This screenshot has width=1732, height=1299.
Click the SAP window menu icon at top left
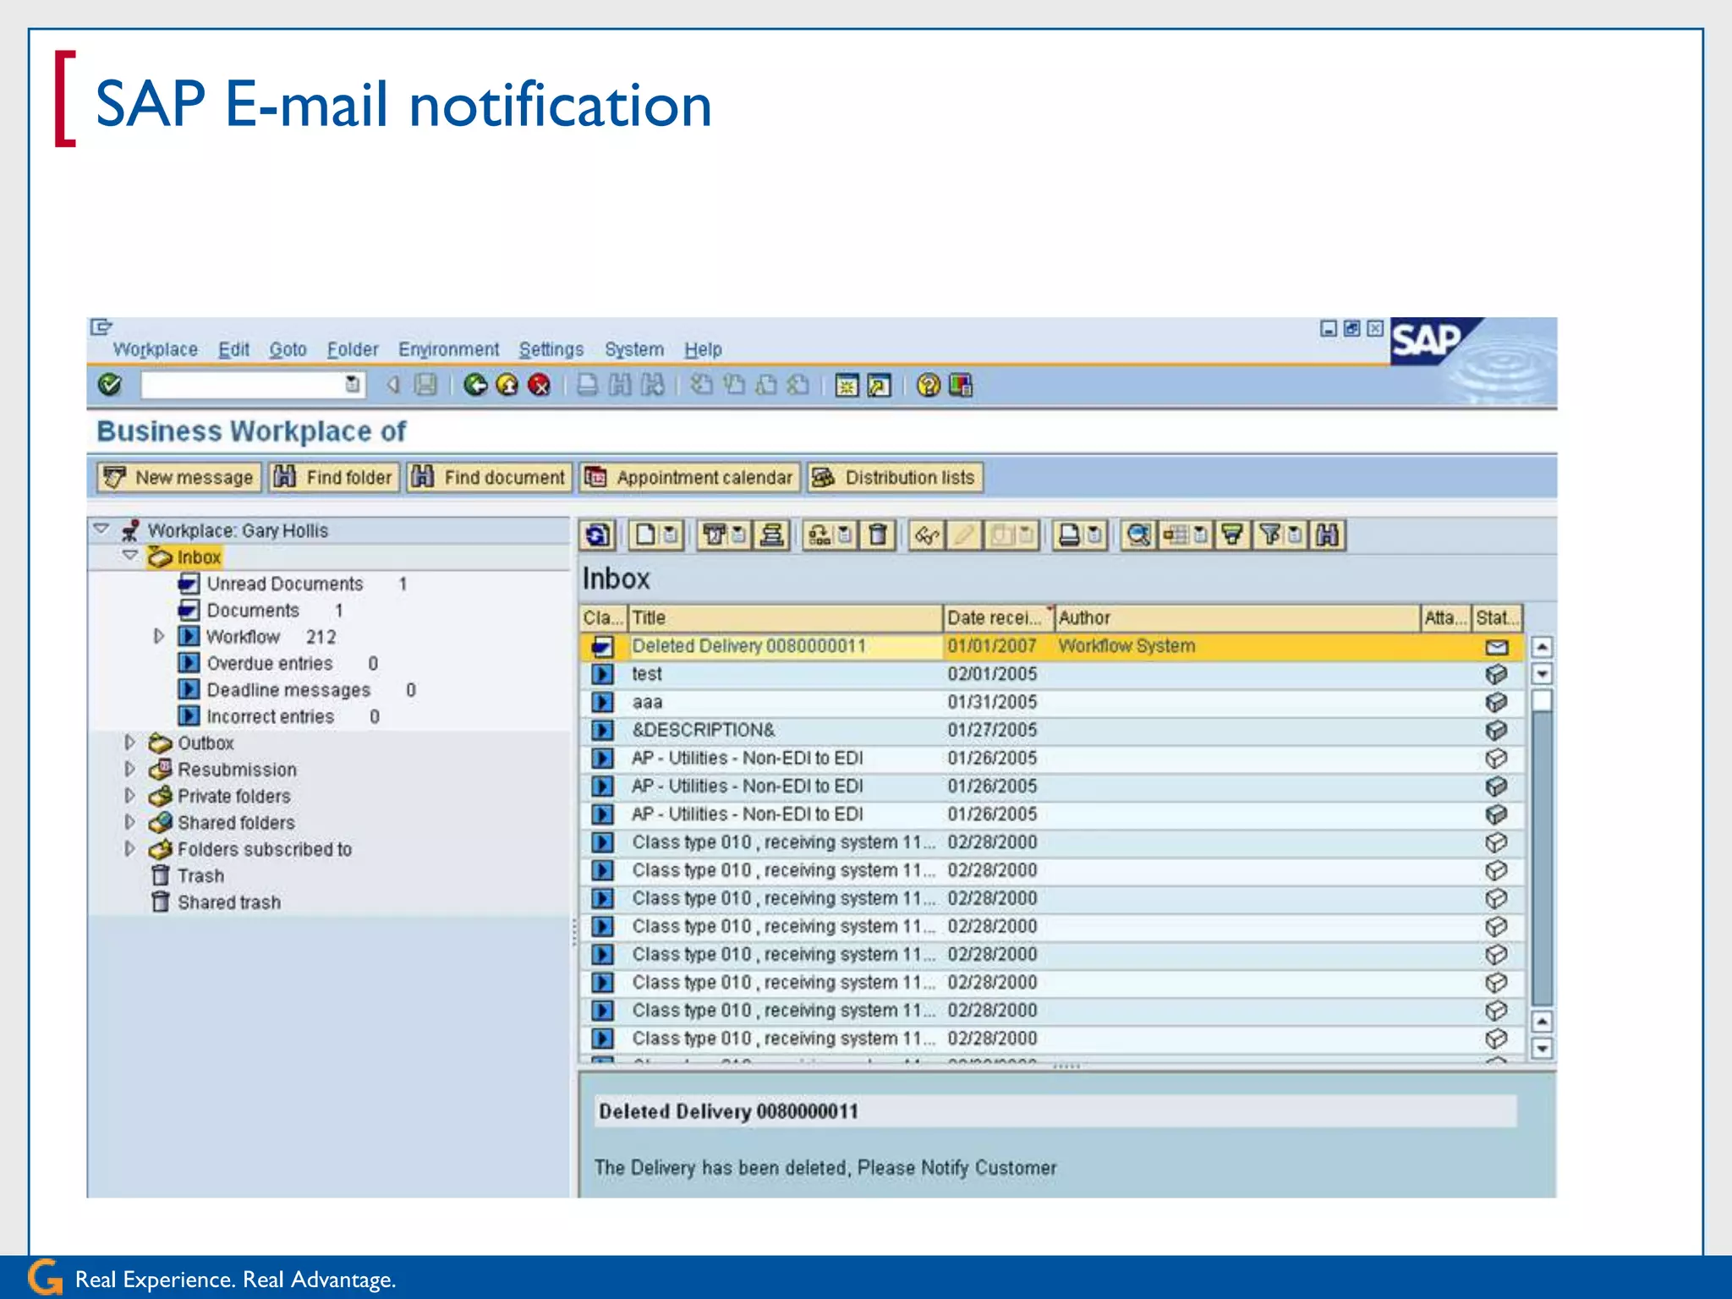[101, 326]
